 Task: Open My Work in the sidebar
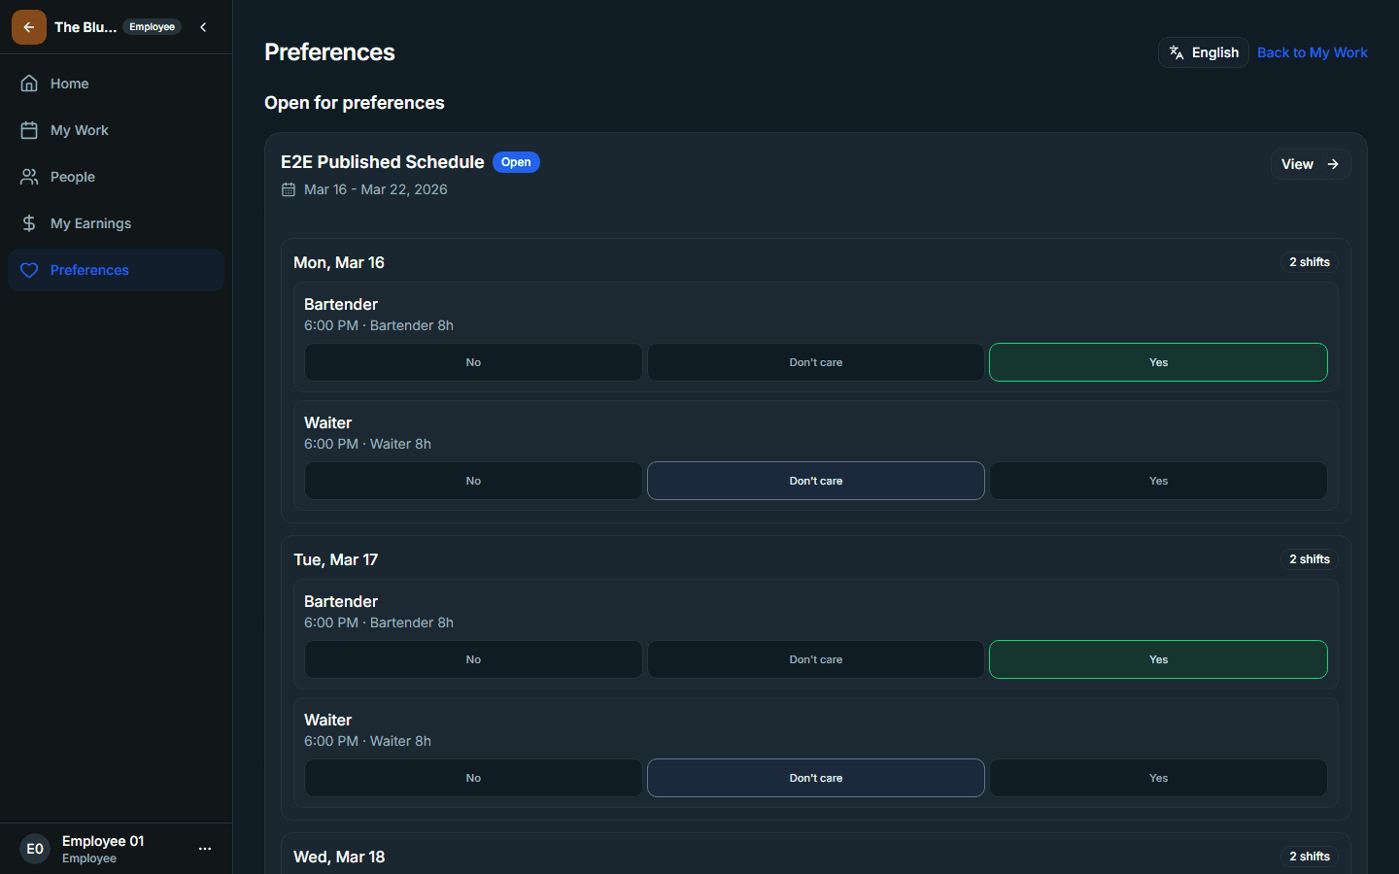116,130
